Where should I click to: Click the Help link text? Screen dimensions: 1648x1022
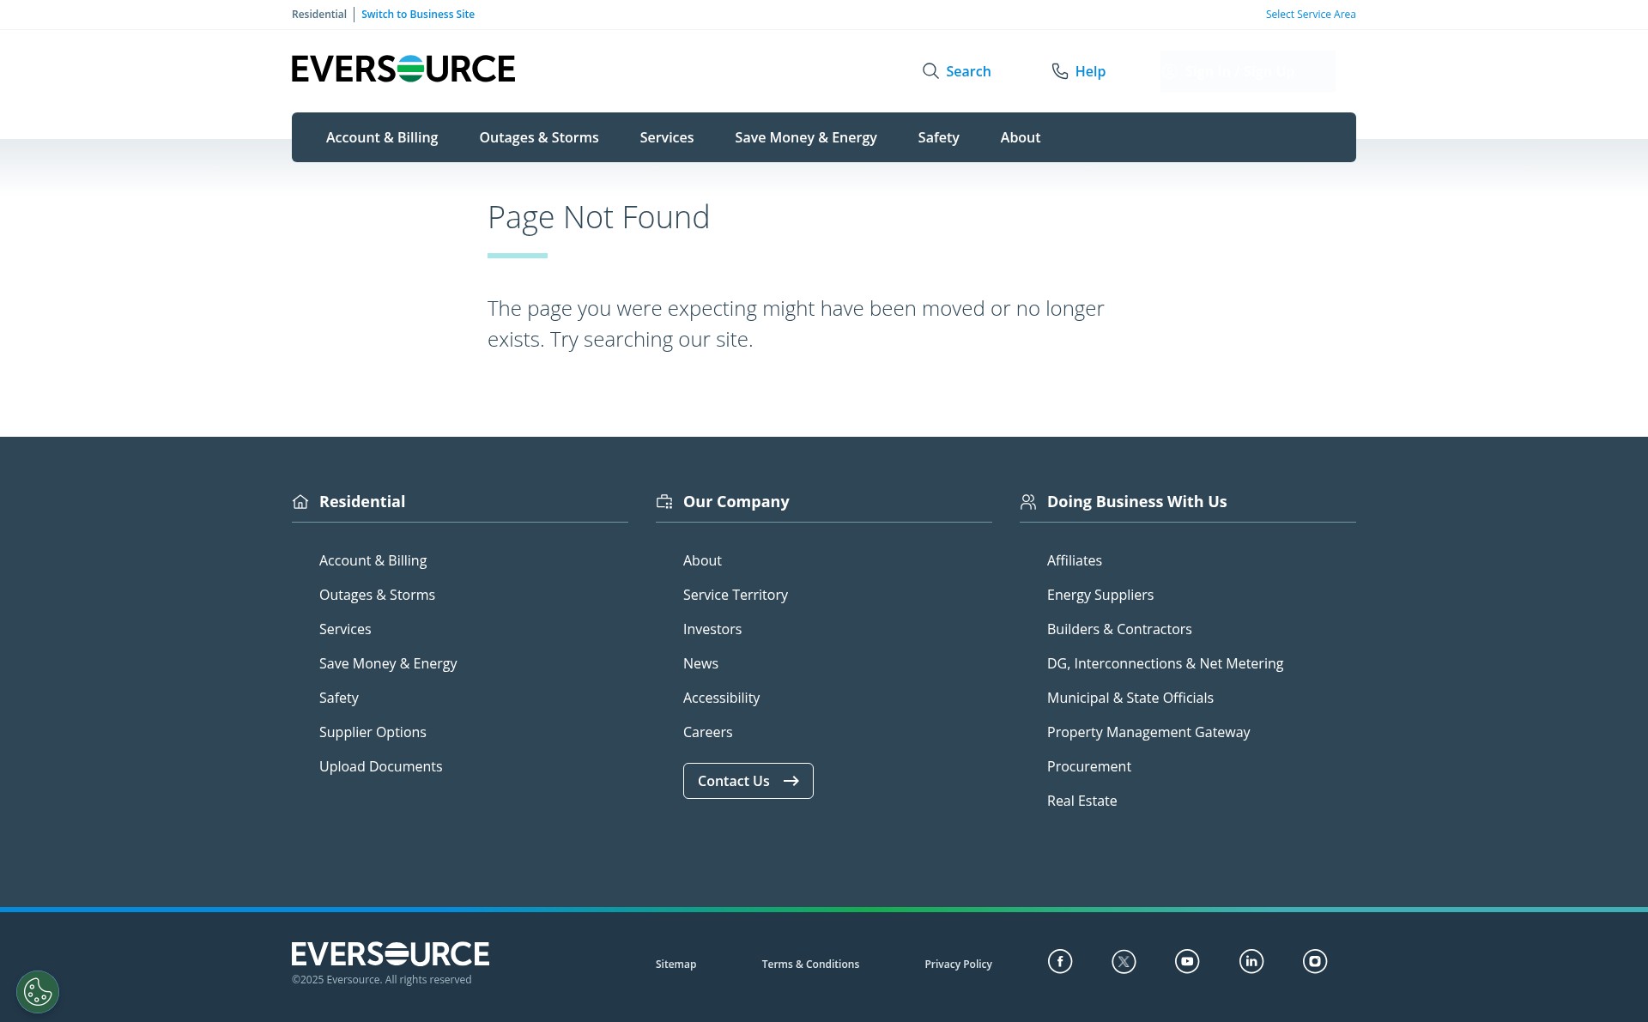click(1090, 71)
